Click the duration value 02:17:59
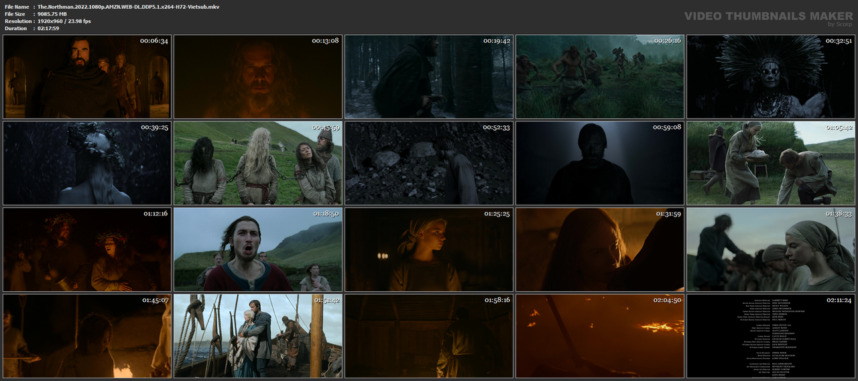The image size is (858, 381). pos(48,28)
